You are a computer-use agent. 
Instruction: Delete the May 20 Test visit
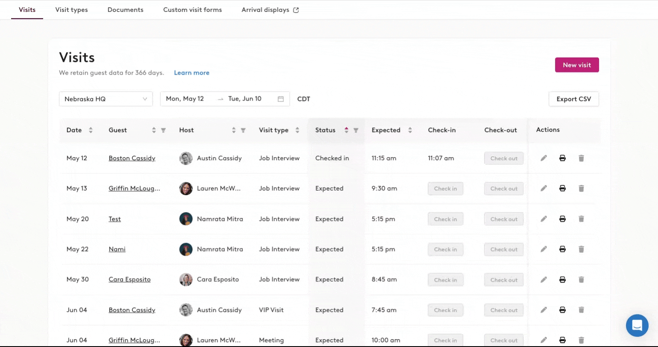(x=581, y=219)
